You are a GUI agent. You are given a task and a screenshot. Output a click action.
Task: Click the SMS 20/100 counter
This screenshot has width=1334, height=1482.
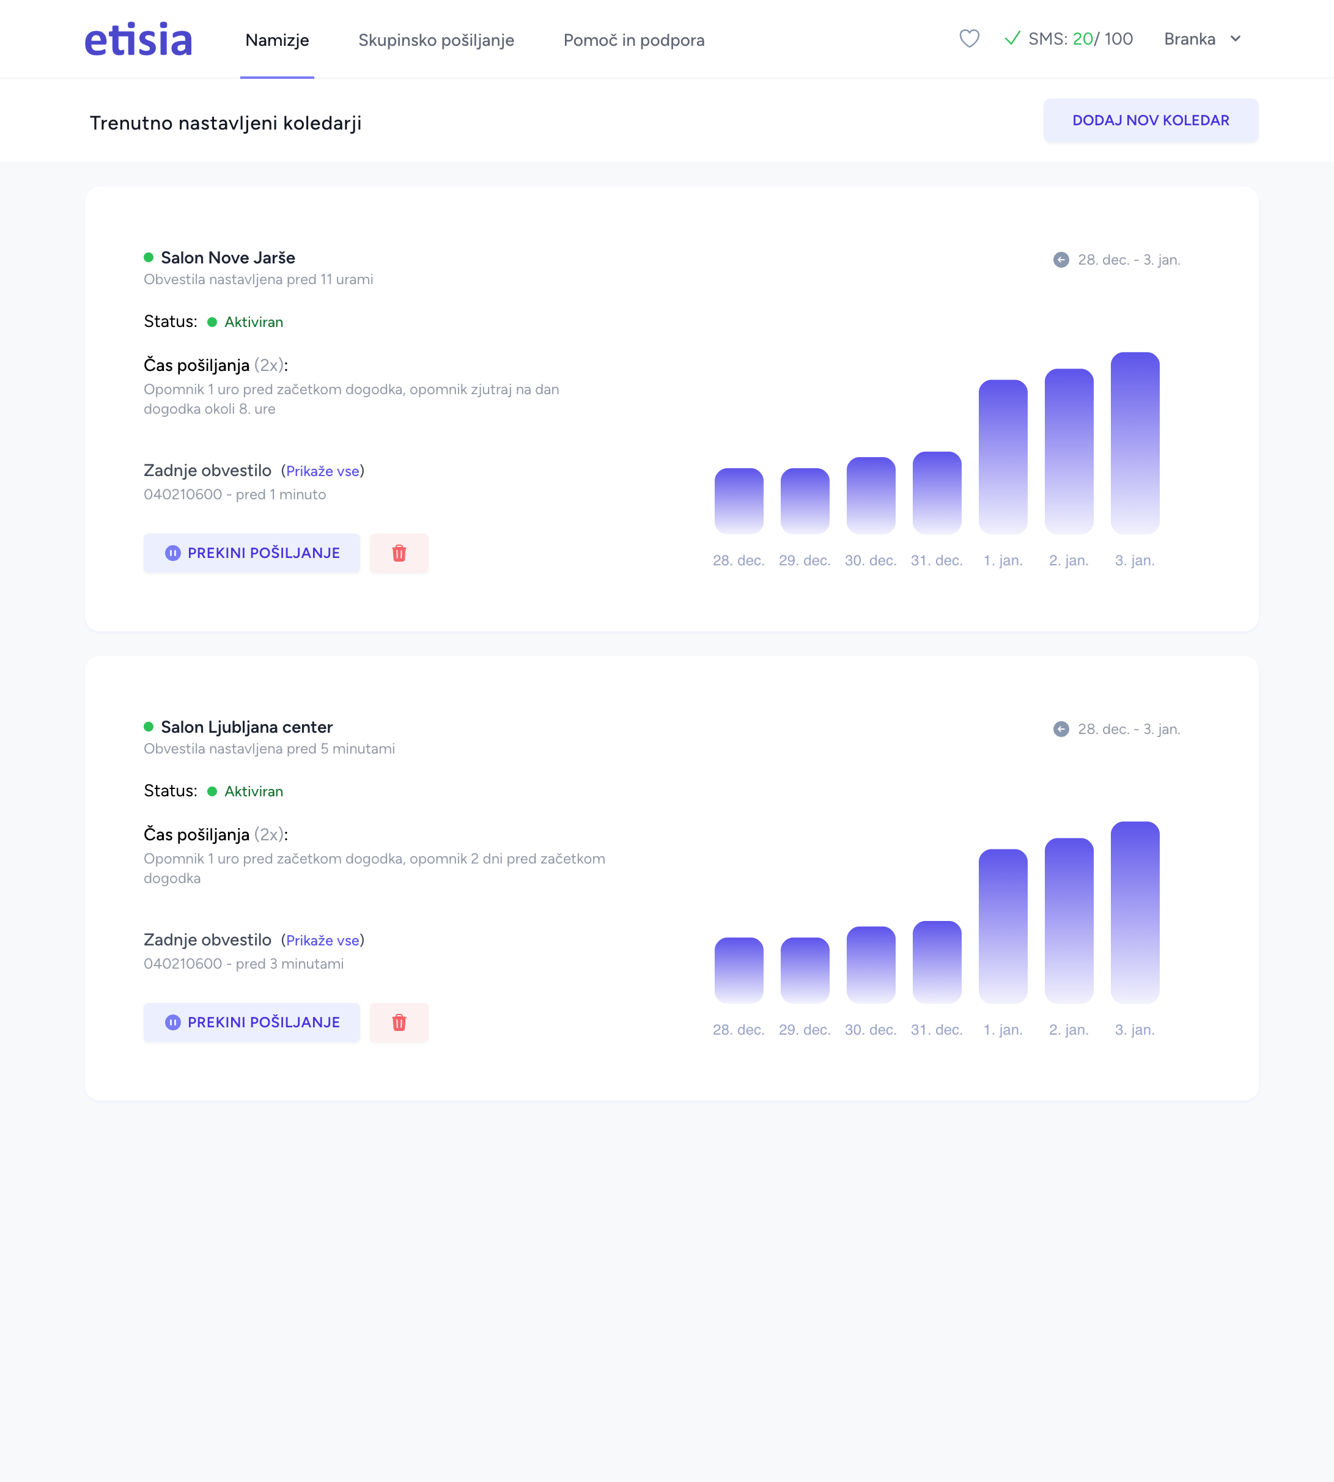click(1080, 39)
